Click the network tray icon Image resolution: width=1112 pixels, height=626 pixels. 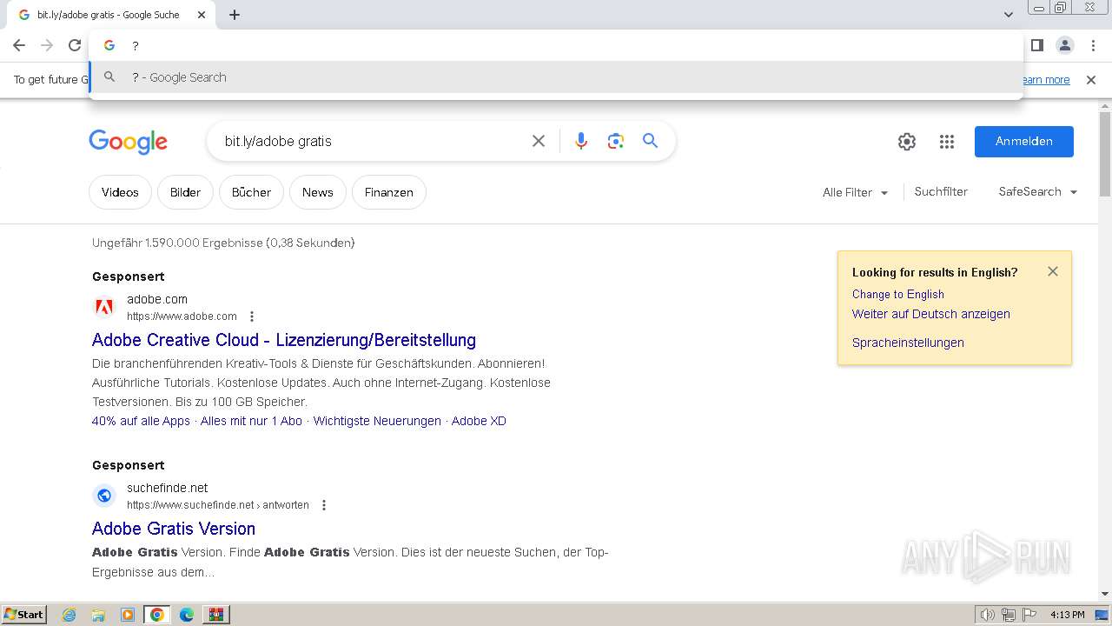pos(1009,615)
